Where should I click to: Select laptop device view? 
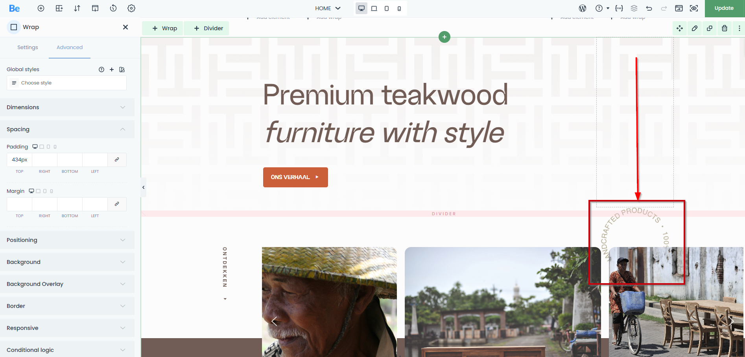pyautogui.click(x=374, y=8)
